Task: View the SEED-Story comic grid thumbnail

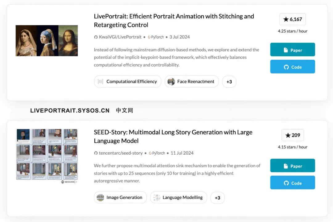Action: point(47,156)
